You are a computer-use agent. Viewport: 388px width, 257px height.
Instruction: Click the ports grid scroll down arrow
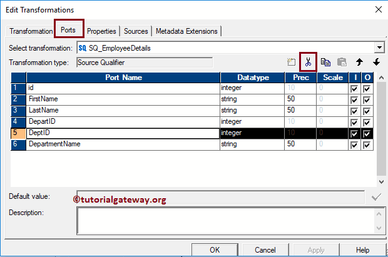pyautogui.click(x=381, y=182)
